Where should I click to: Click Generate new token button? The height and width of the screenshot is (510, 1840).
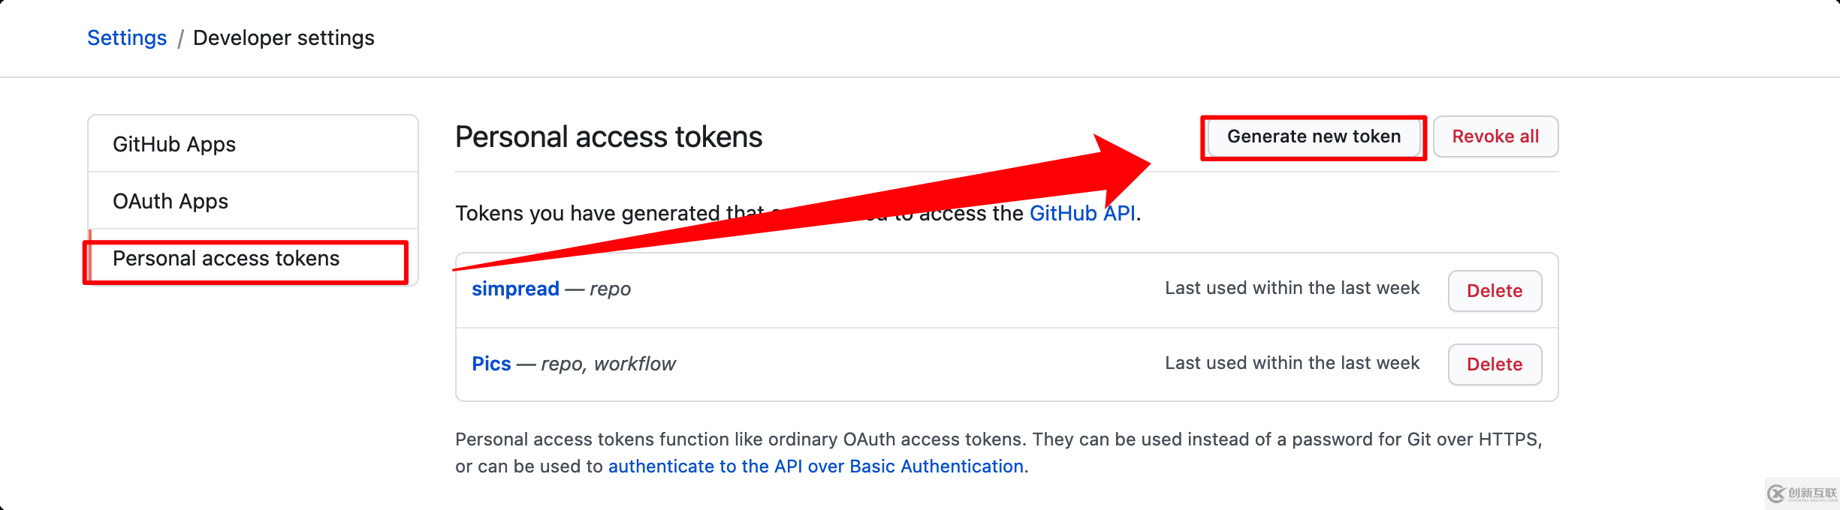[x=1314, y=136]
